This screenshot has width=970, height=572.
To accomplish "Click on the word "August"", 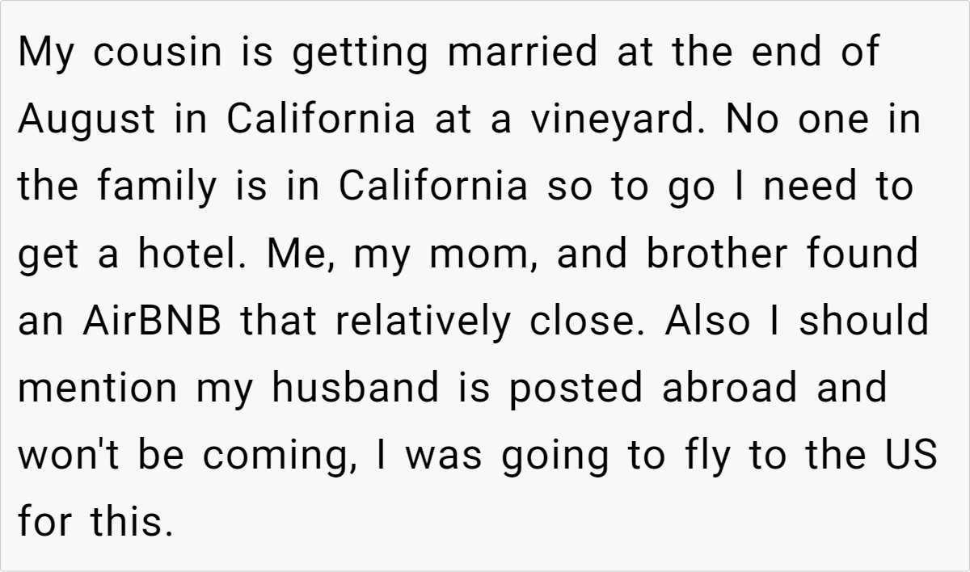I will [x=86, y=120].
